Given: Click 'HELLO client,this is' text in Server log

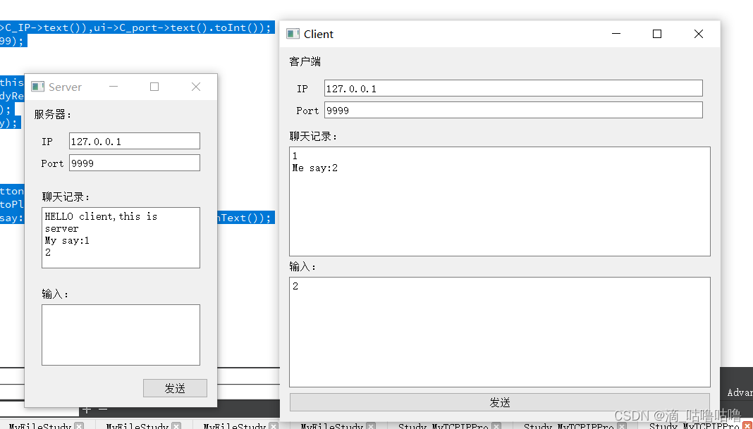Looking at the screenshot, I should pos(101,216).
